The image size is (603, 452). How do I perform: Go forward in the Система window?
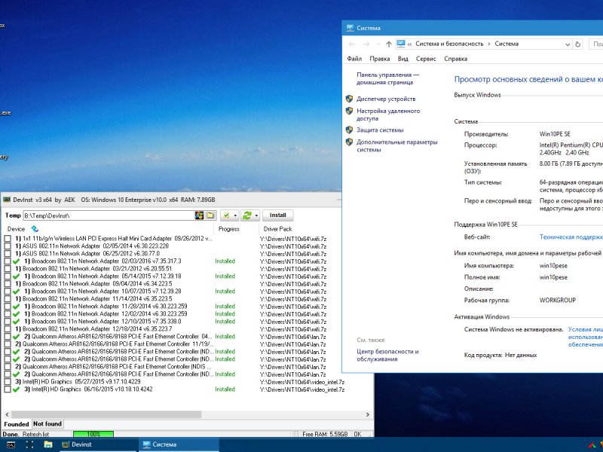366,44
